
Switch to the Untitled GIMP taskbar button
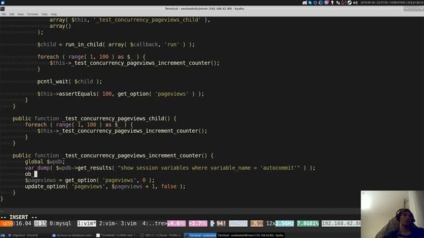117,235
